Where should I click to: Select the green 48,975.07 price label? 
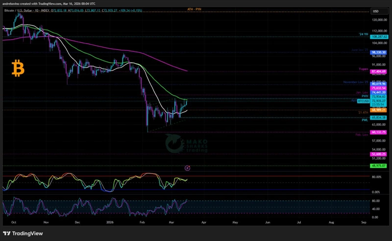pos(379,166)
